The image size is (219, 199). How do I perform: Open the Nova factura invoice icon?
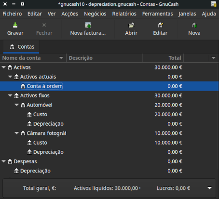point(88,25)
